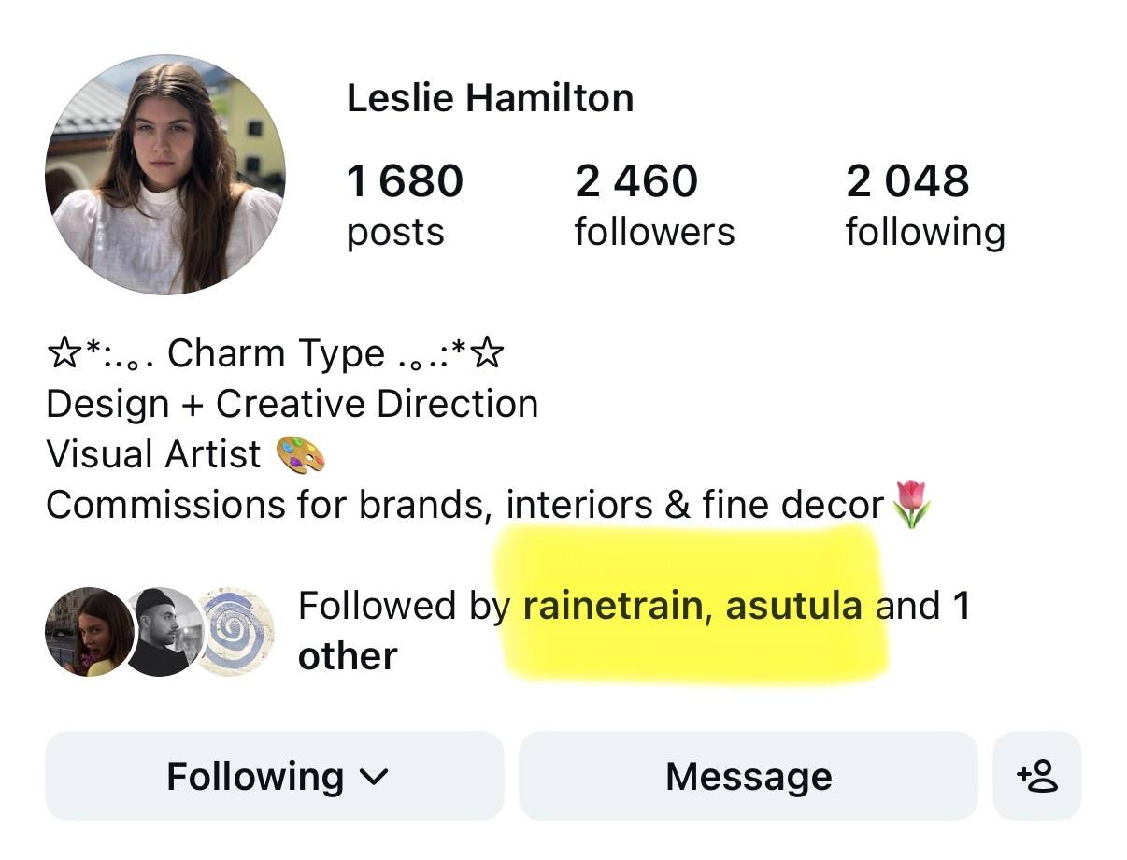Open rainetrain's profile link
1127x860 pixels.
pos(611,606)
